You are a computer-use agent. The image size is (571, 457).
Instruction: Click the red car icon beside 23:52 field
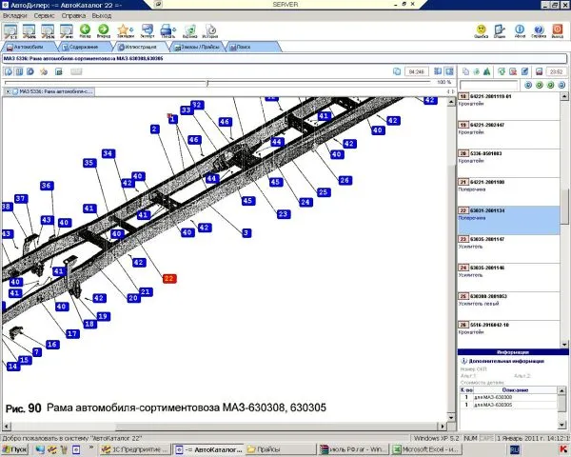(540, 71)
